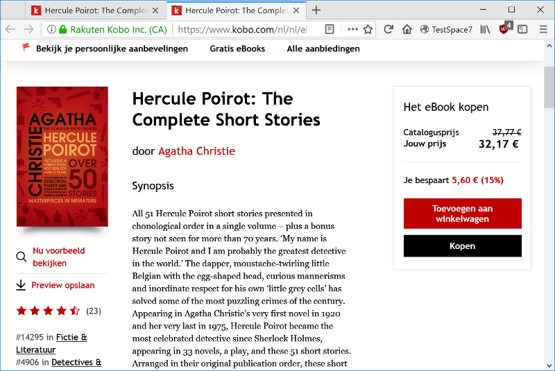Image resolution: width=555 pixels, height=371 pixels.
Task: Click the download arrow preview icon
Action: pyautogui.click(x=21, y=285)
